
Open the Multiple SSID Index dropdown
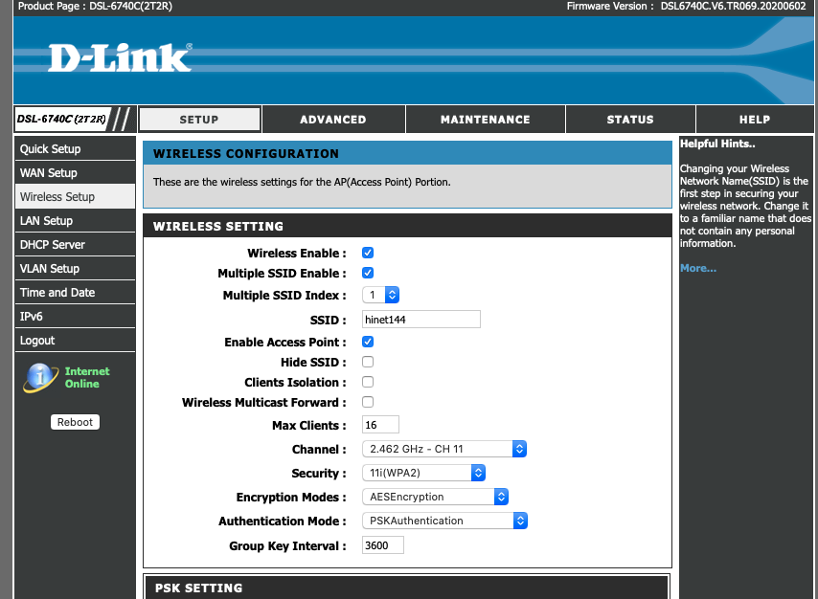[x=380, y=296]
